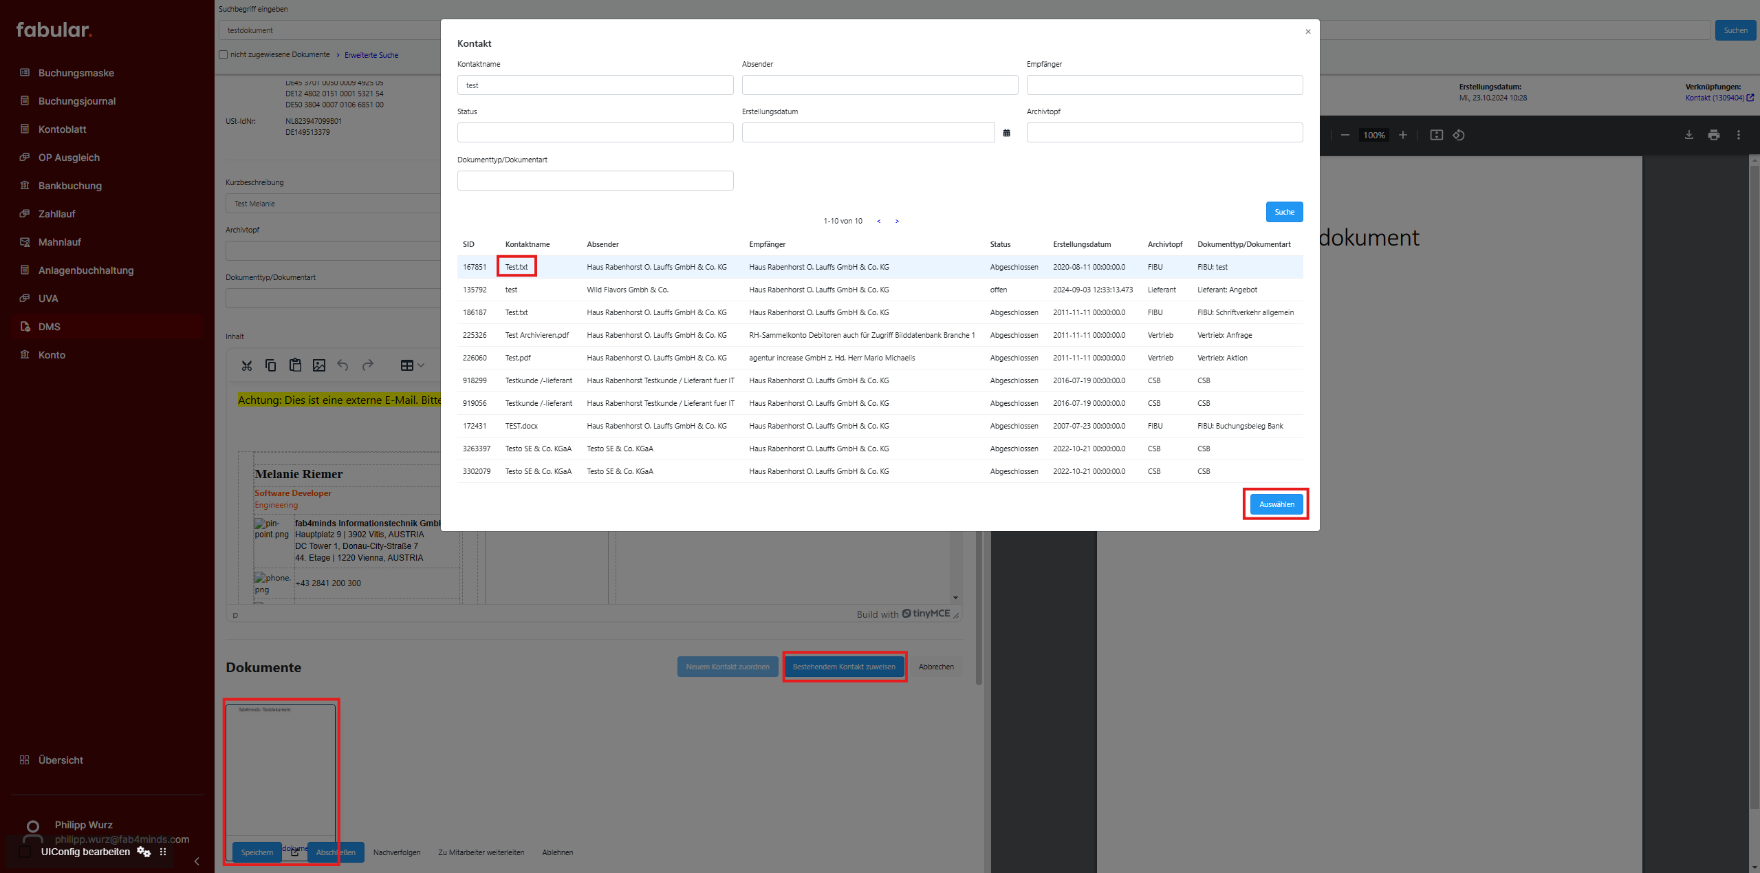Click the Auswählen button
The image size is (1760, 873).
click(x=1276, y=504)
